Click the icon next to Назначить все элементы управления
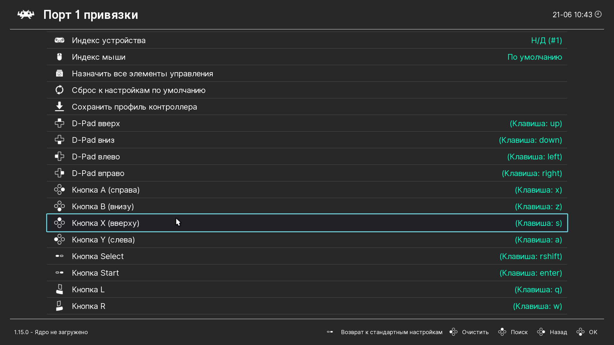Image resolution: width=614 pixels, height=345 pixels. coord(59,73)
